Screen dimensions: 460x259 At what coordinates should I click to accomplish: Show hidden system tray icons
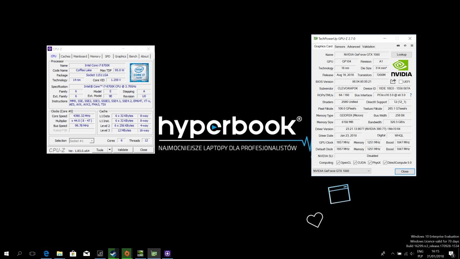coord(393,254)
